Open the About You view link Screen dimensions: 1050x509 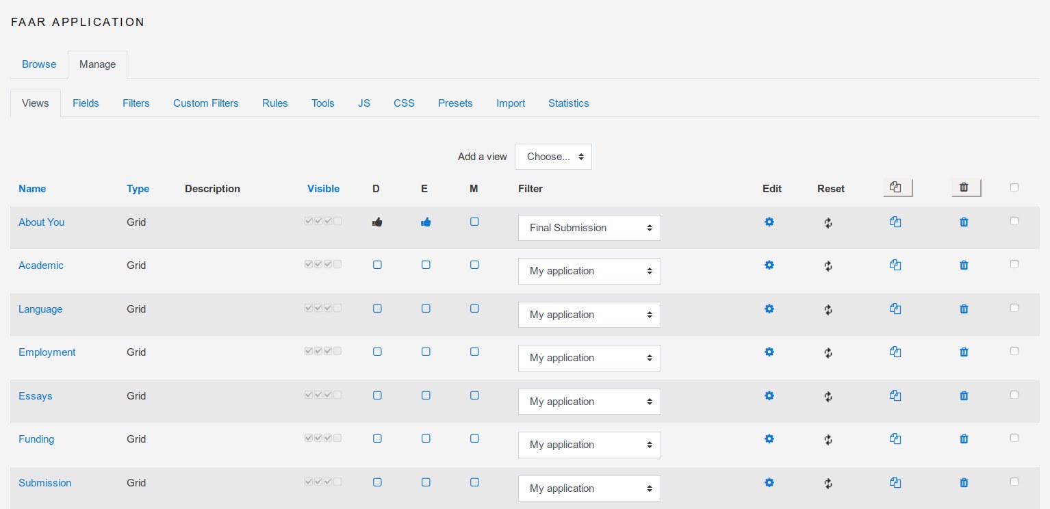click(41, 222)
